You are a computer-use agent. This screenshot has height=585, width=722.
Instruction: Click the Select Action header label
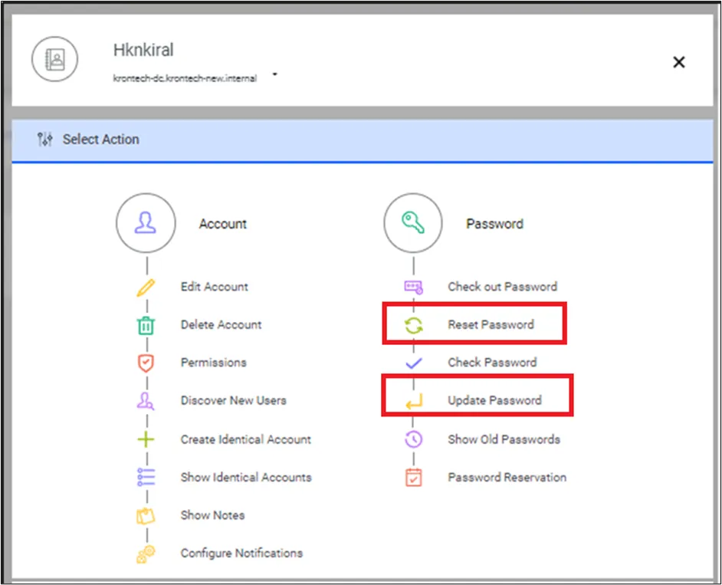click(101, 139)
